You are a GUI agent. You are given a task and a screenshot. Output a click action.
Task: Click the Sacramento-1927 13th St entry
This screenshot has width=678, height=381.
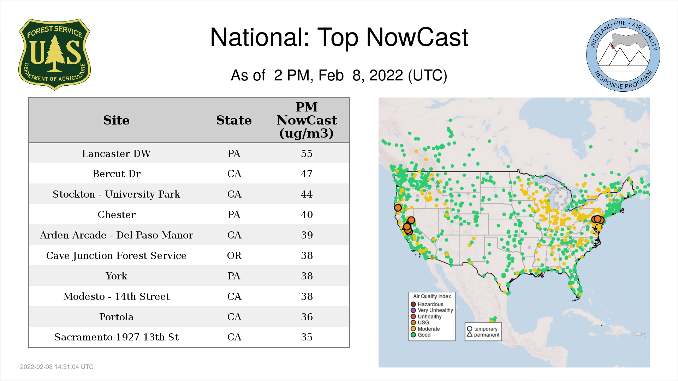[x=116, y=337]
